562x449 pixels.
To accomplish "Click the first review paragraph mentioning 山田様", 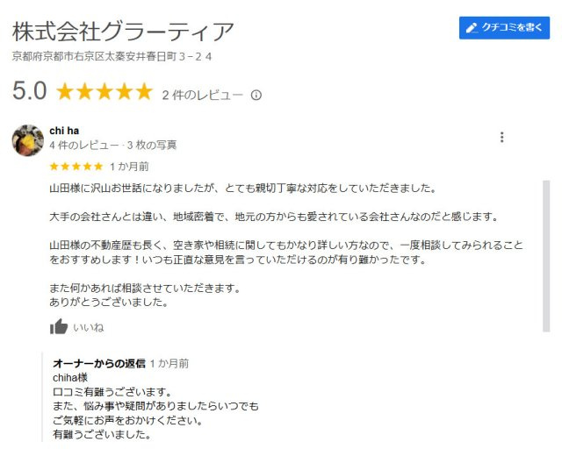I will [x=242, y=188].
